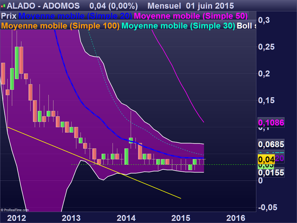Click the 0,04 (0,00%) price readout
The width and height of the screenshot is (297, 223).
[x=114, y=6]
